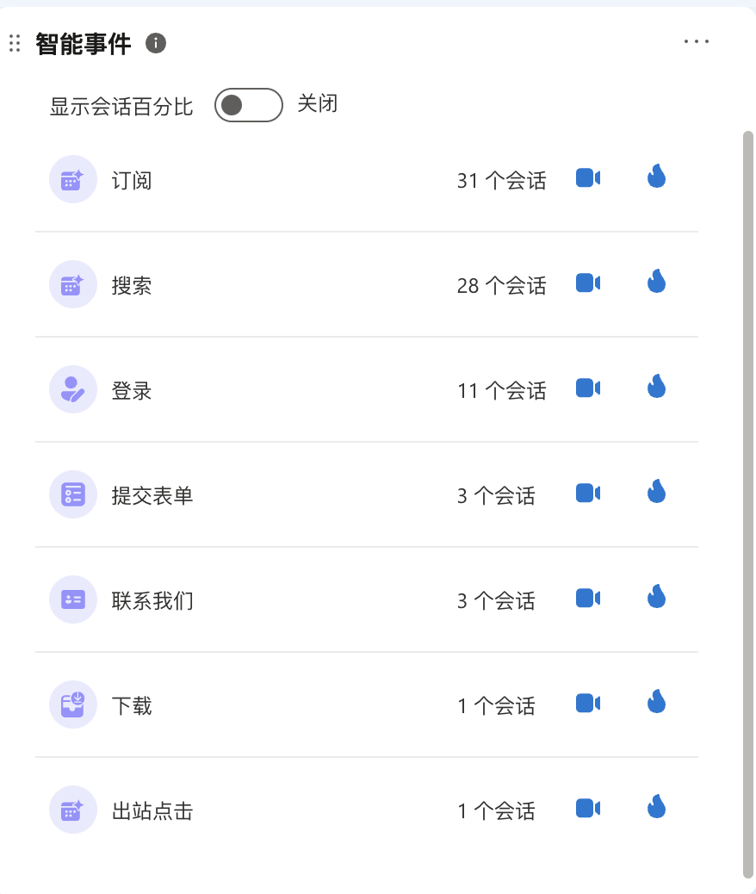The width and height of the screenshot is (756, 894).
Task: Select the 31 个会话 count link
Action: pos(502,181)
